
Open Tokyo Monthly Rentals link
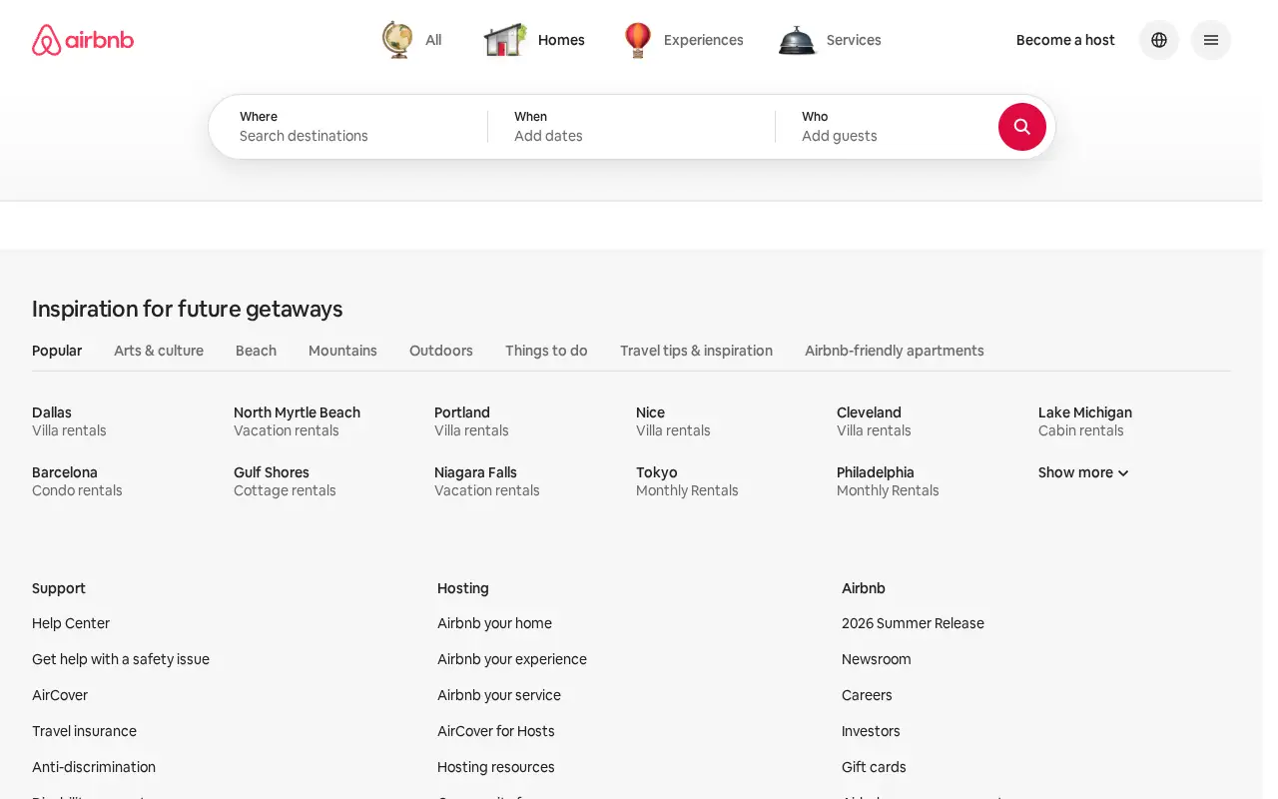click(687, 481)
